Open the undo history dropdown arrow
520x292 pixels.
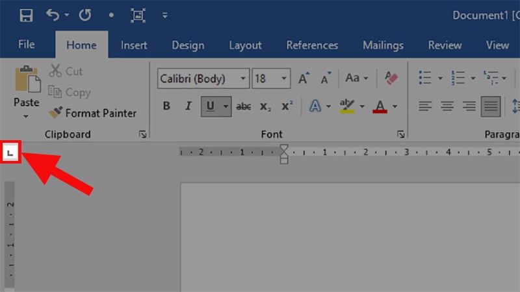(67, 15)
